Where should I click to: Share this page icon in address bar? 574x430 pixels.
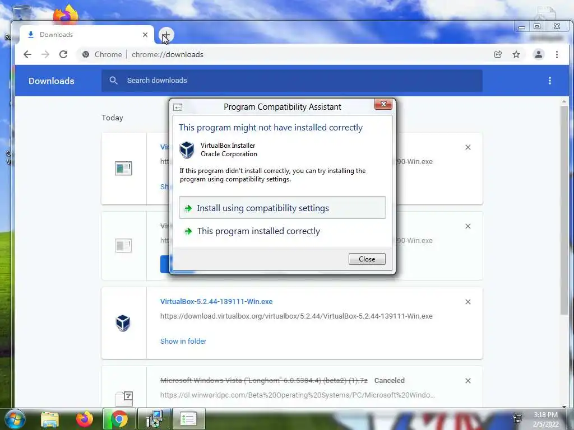pyautogui.click(x=498, y=54)
